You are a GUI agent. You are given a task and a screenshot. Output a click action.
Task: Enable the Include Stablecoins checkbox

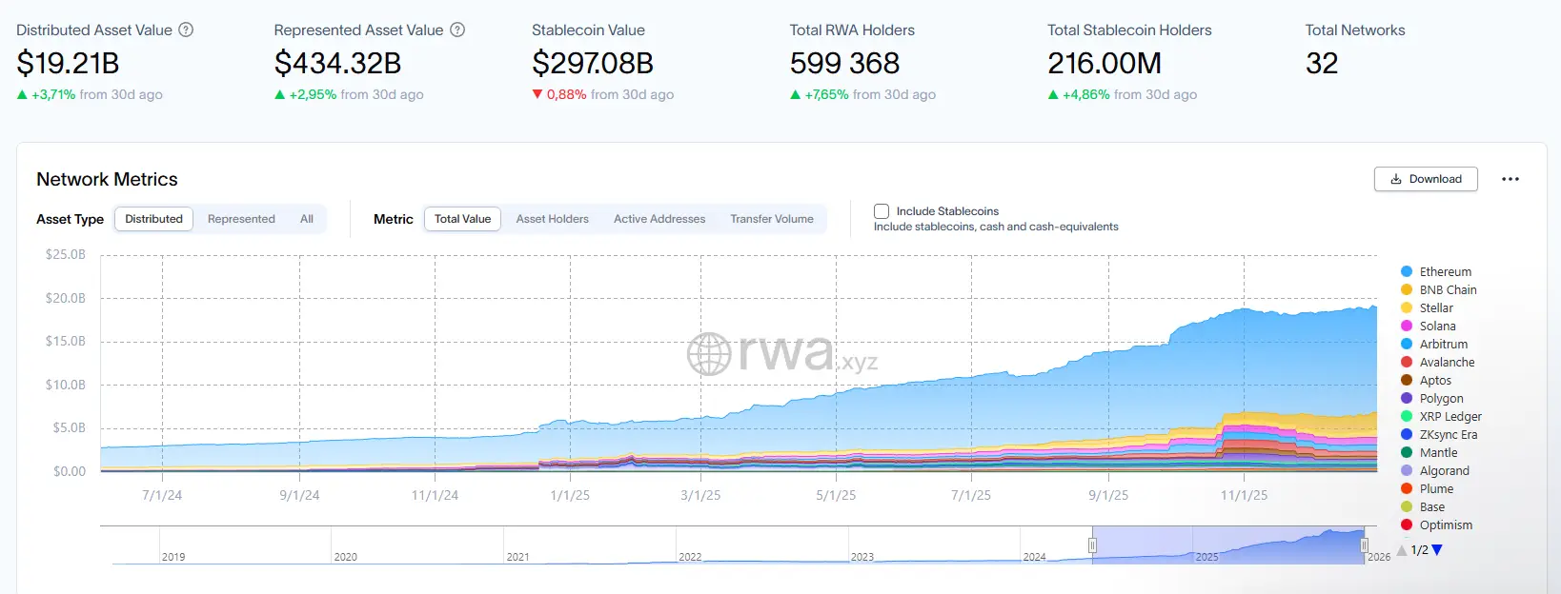[x=882, y=211]
